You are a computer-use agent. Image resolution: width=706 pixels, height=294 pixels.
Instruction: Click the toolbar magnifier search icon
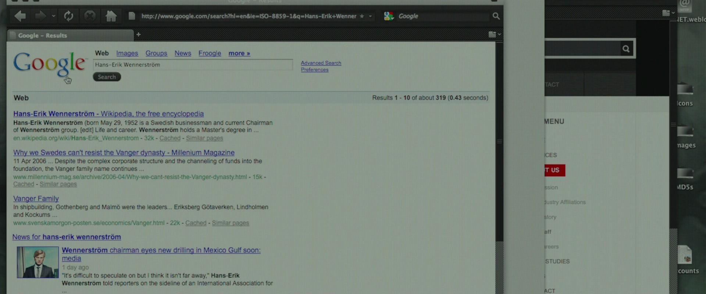(496, 16)
